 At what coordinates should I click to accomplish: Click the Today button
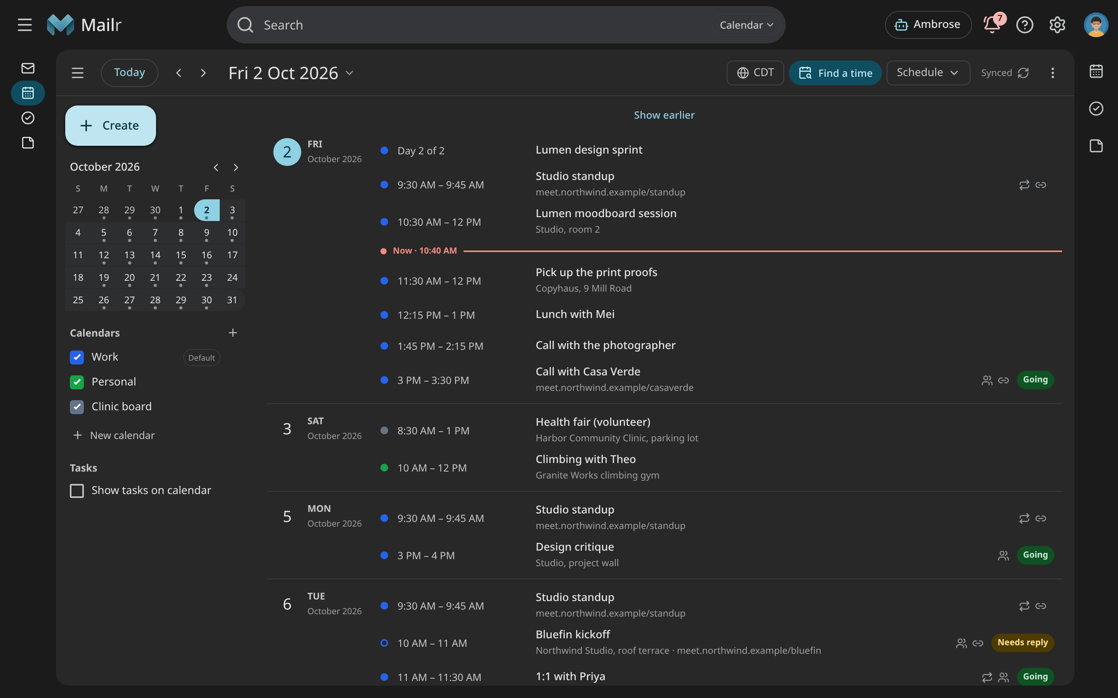[x=129, y=73]
